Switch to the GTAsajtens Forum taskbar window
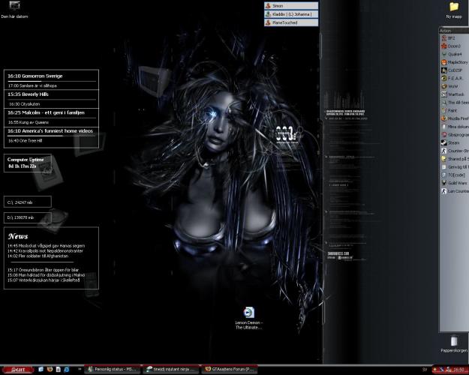 pos(226,370)
